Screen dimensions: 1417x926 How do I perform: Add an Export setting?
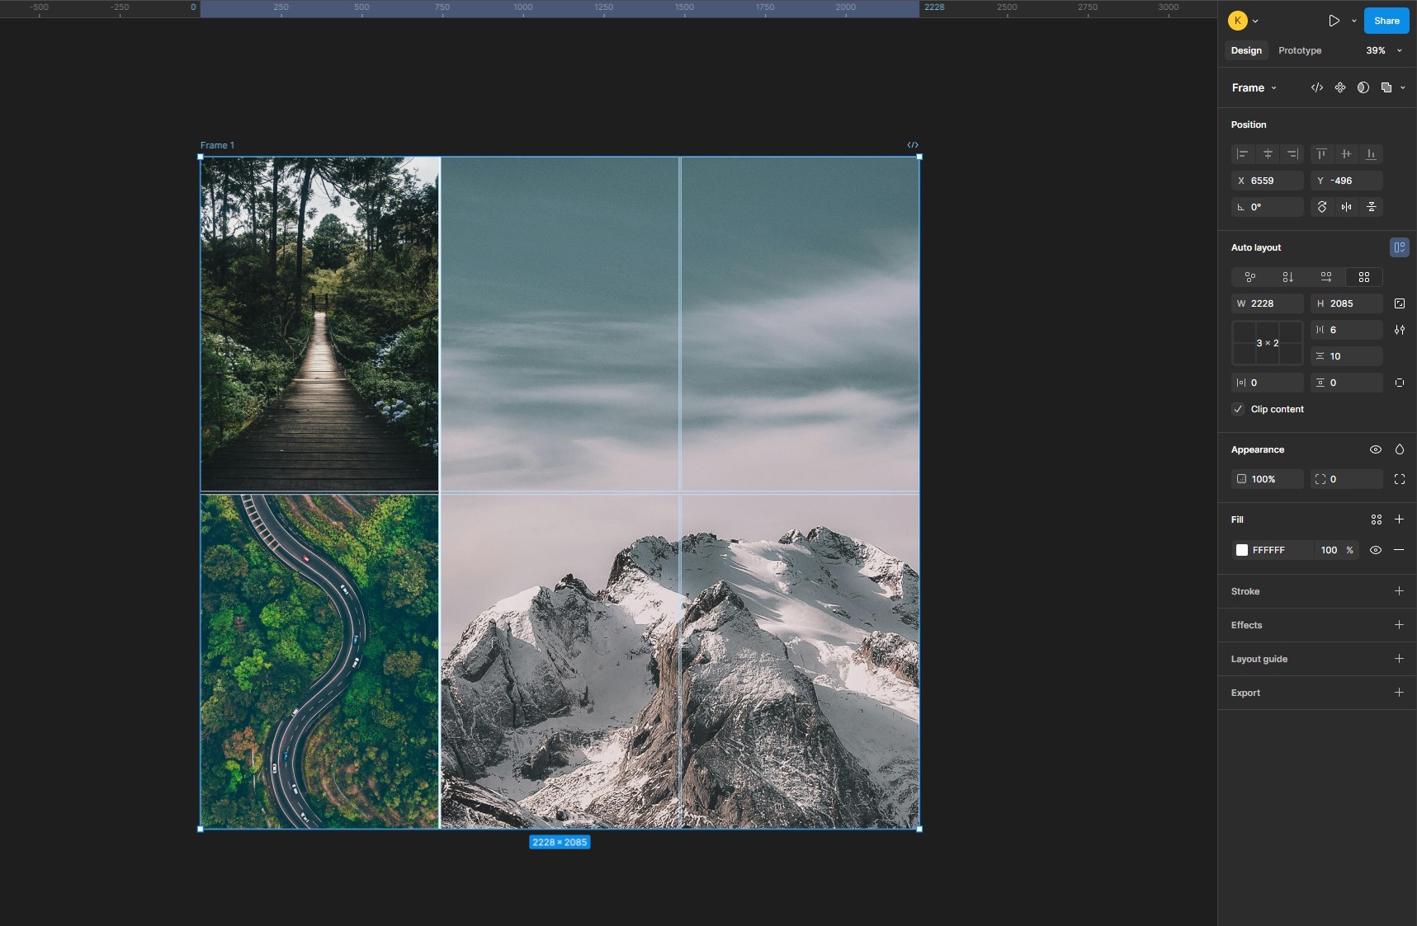1399,693
